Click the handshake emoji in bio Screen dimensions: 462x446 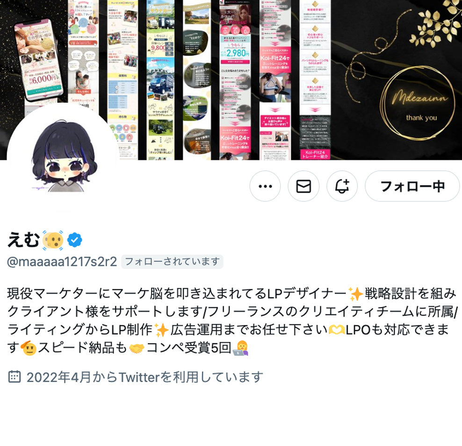point(137,348)
